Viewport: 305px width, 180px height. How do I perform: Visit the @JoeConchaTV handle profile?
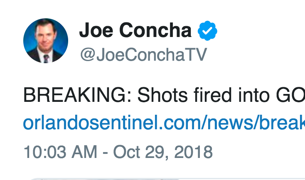tap(143, 54)
